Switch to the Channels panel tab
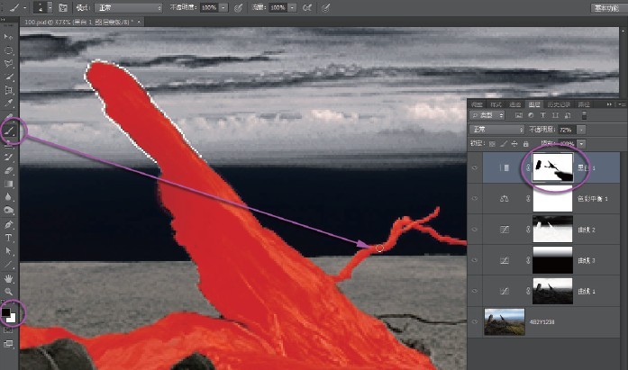This screenshot has width=628, height=370. coord(514,104)
